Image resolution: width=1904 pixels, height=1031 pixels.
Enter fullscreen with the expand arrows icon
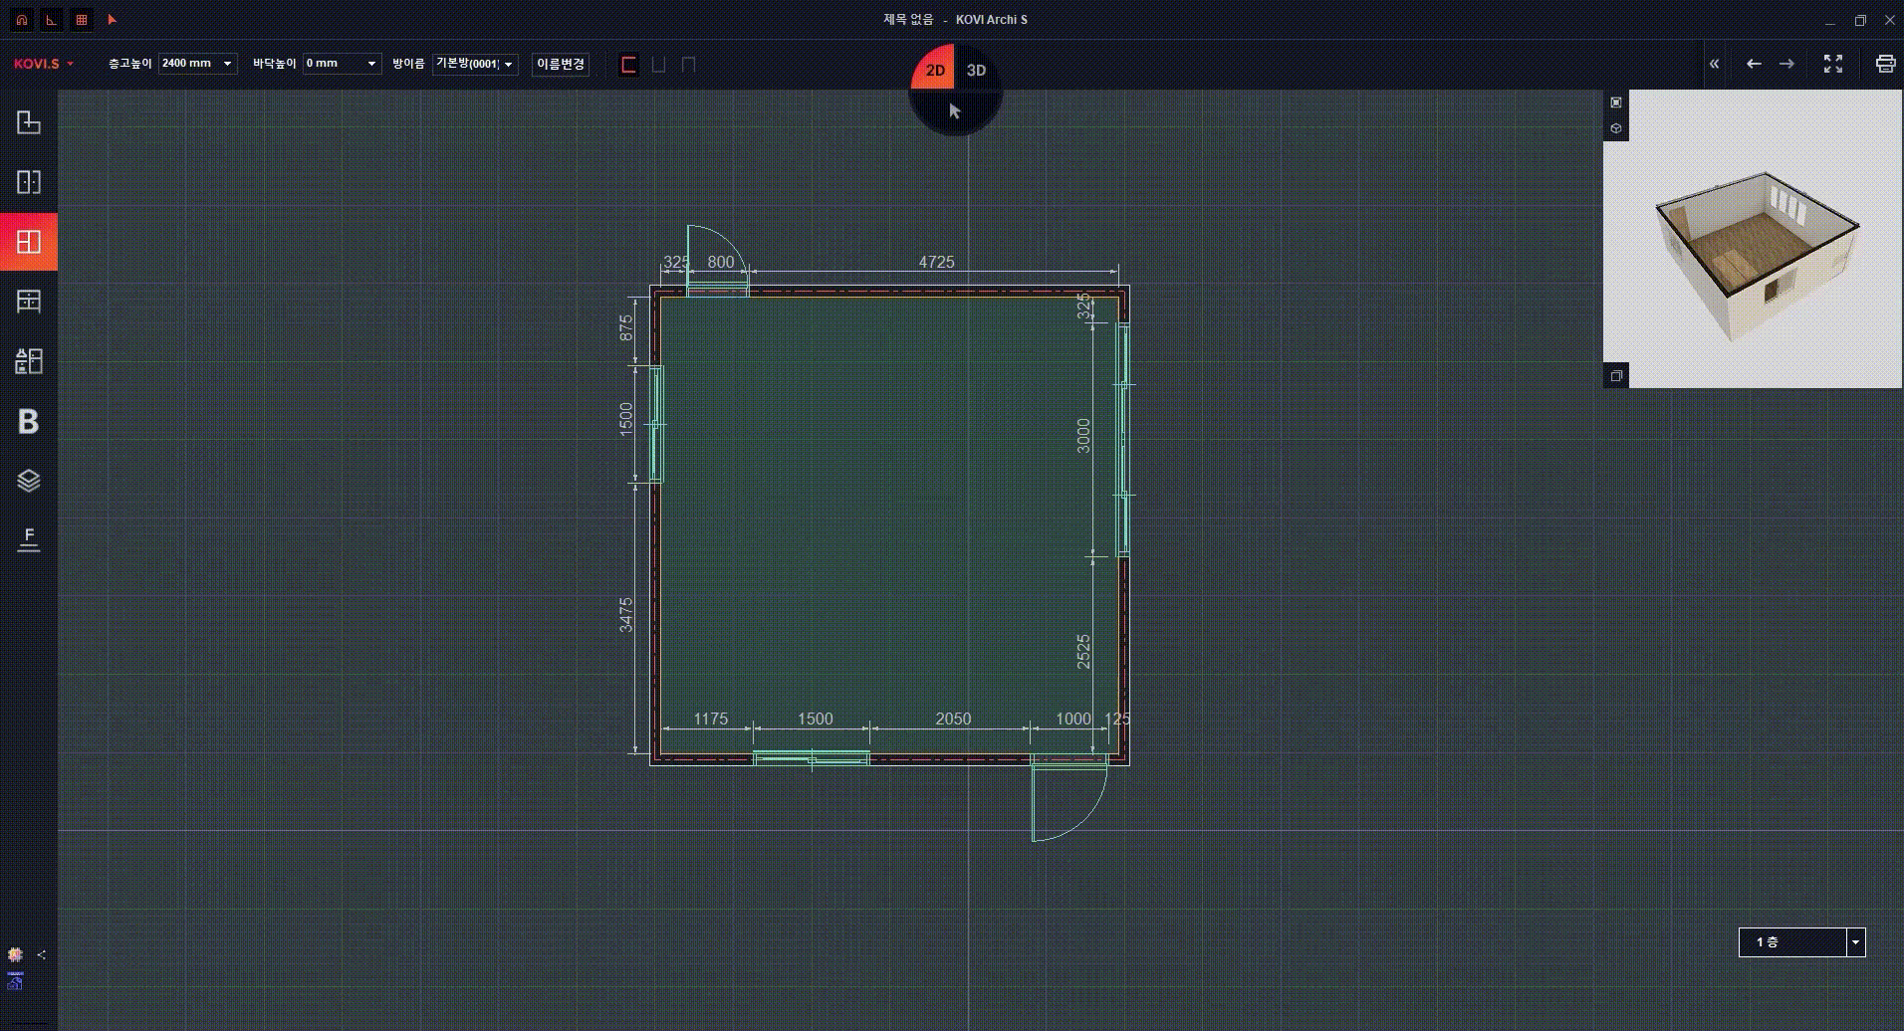(1832, 64)
